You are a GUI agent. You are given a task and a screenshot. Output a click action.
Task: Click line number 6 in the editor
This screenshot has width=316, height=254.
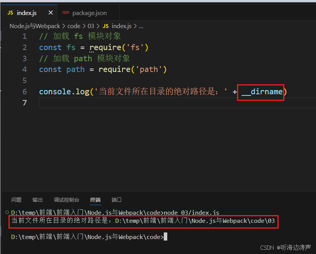pyautogui.click(x=24, y=92)
